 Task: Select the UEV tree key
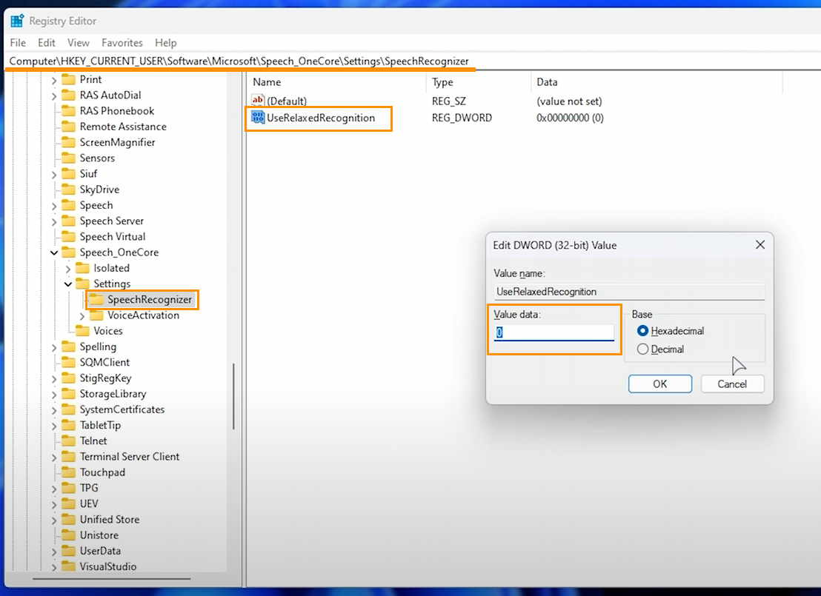tap(88, 503)
